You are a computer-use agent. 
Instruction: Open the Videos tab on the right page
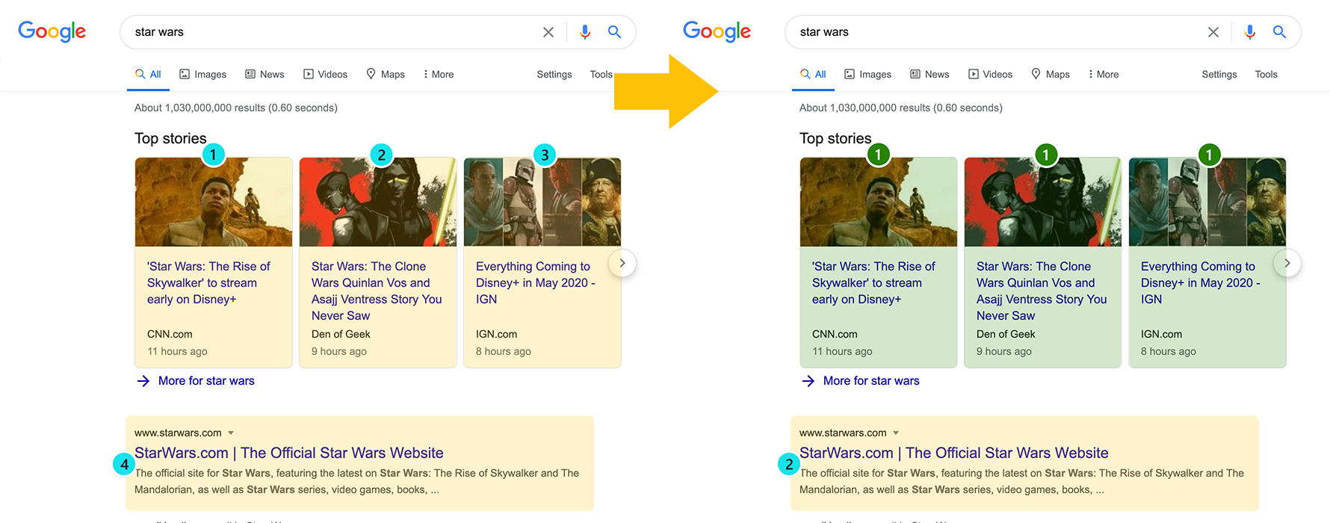coord(990,74)
